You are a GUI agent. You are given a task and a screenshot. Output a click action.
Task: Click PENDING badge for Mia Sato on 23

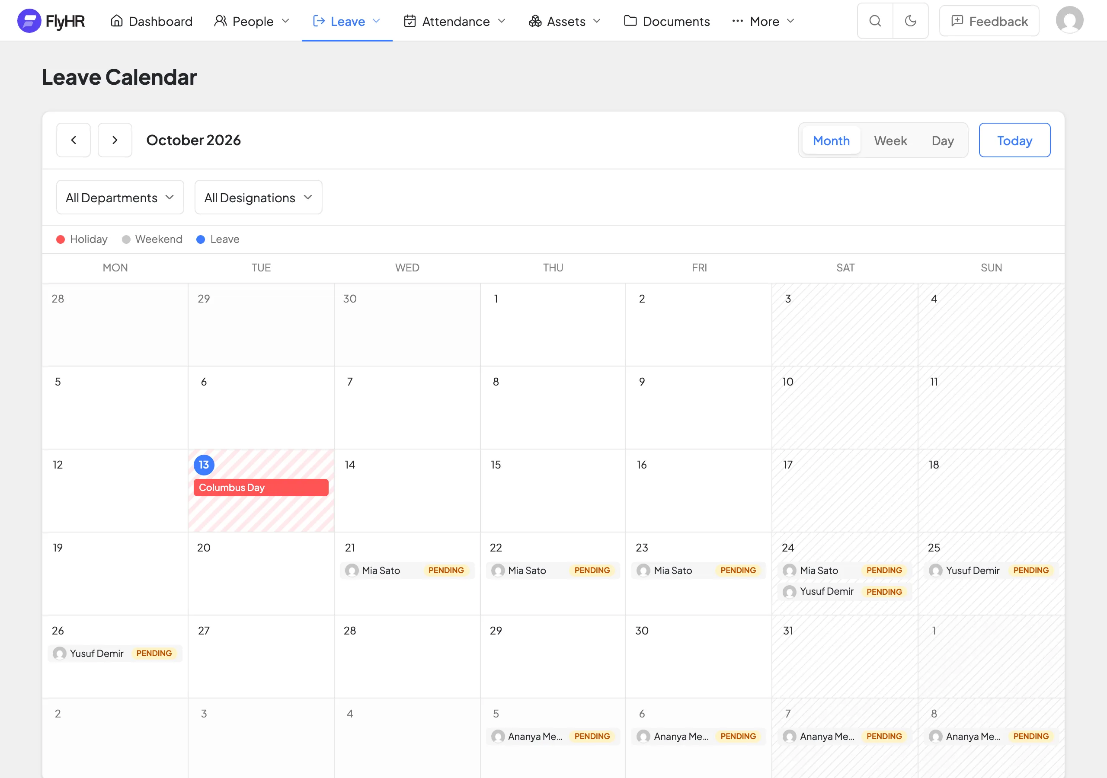(738, 570)
